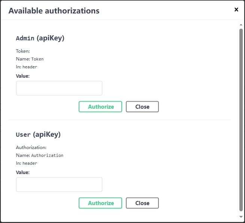This screenshot has height=223, width=245.
Task: Click the Value label in Admin section
Action: coord(23,76)
